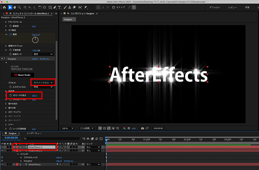Open parent なし dropdown for AfterEffects 3
This screenshot has height=170, width=259.
[x=93, y=147]
